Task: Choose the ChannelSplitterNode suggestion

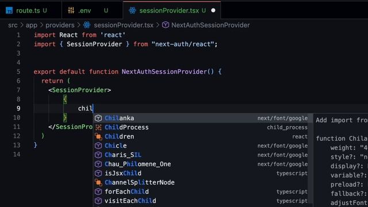Action: click(203, 182)
